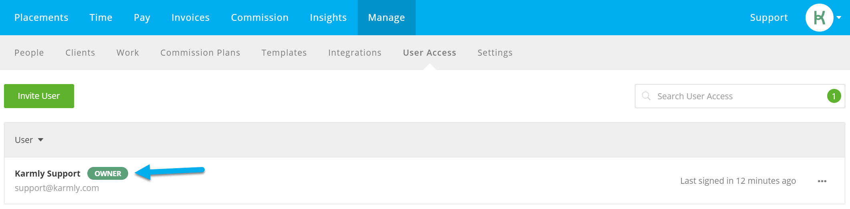Open the Settings sub-tab
The height and width of the screenshot is (209, 850).
click(495, 52)
